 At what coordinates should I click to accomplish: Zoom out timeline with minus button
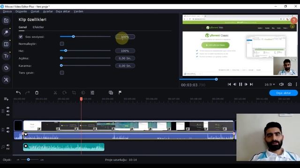tap(18, 160)
